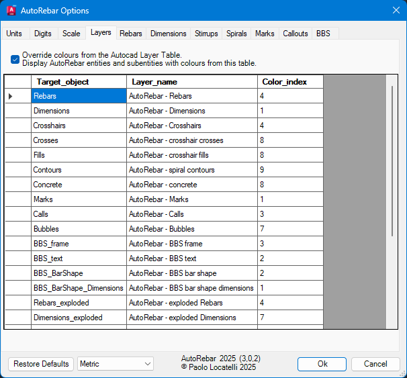
Task: Confirm settings with the Ok button
Action: coord(322,364)
